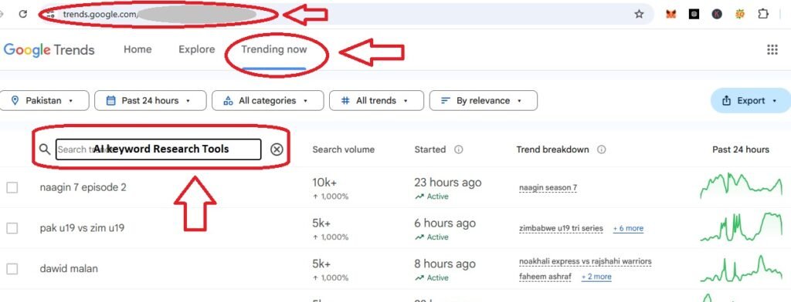
Task: Select the pak u19 vs zim u19 checkbox
Action: [12, 228]
